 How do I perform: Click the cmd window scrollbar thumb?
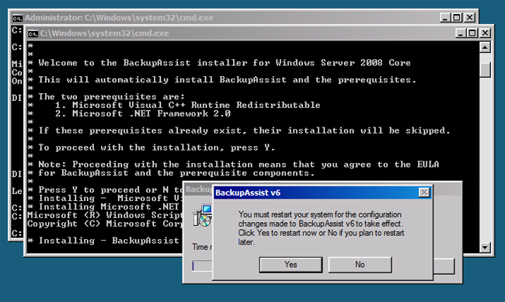pos(485,70)
